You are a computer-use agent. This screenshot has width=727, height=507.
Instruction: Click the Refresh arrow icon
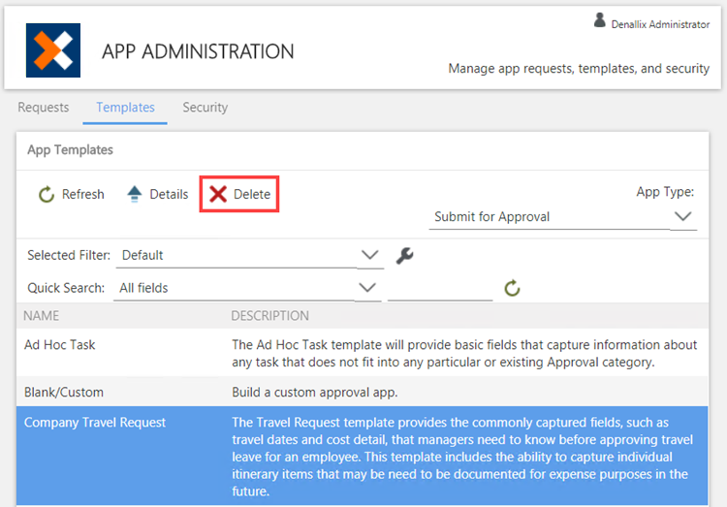point(47,195)
